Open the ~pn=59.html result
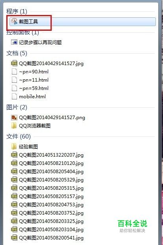The image size is (163, 245). click(34, 88)
